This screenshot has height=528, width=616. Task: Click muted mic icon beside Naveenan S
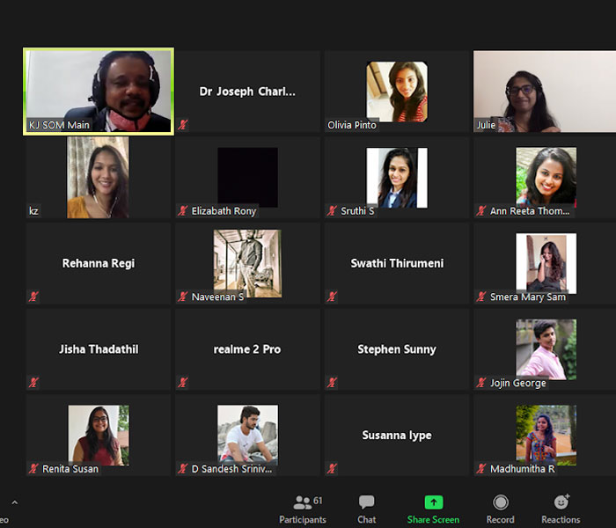coord(183,297)
